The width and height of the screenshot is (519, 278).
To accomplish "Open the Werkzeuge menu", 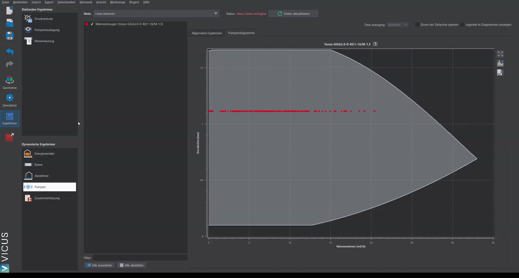I will (118, 2).
